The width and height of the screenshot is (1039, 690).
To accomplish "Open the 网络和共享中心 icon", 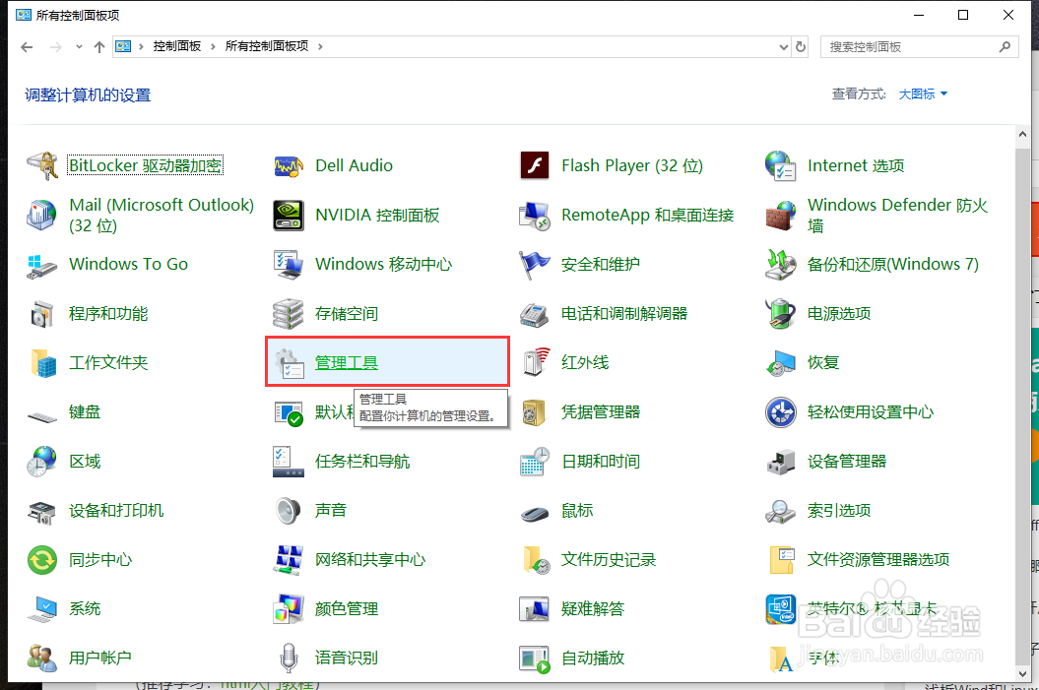I will click(289, 560).
